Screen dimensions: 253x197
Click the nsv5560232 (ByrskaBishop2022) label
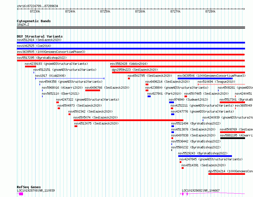pos(196,147)
